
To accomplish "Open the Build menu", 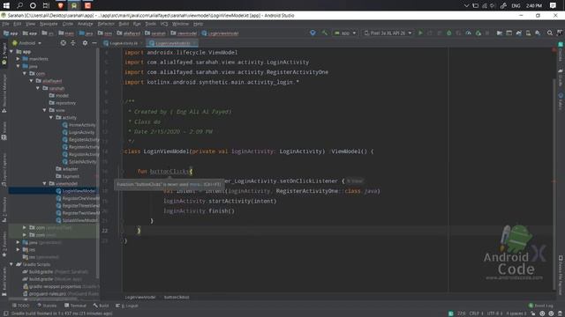I will tap(124, 24).
